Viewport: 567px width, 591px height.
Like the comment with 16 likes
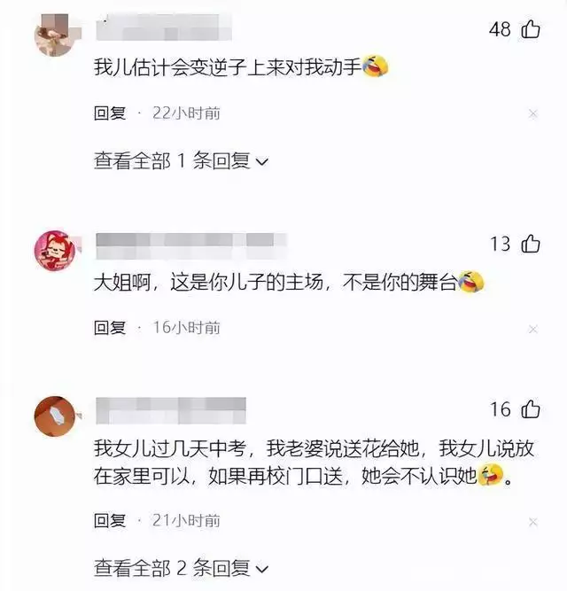pos(531,409)
